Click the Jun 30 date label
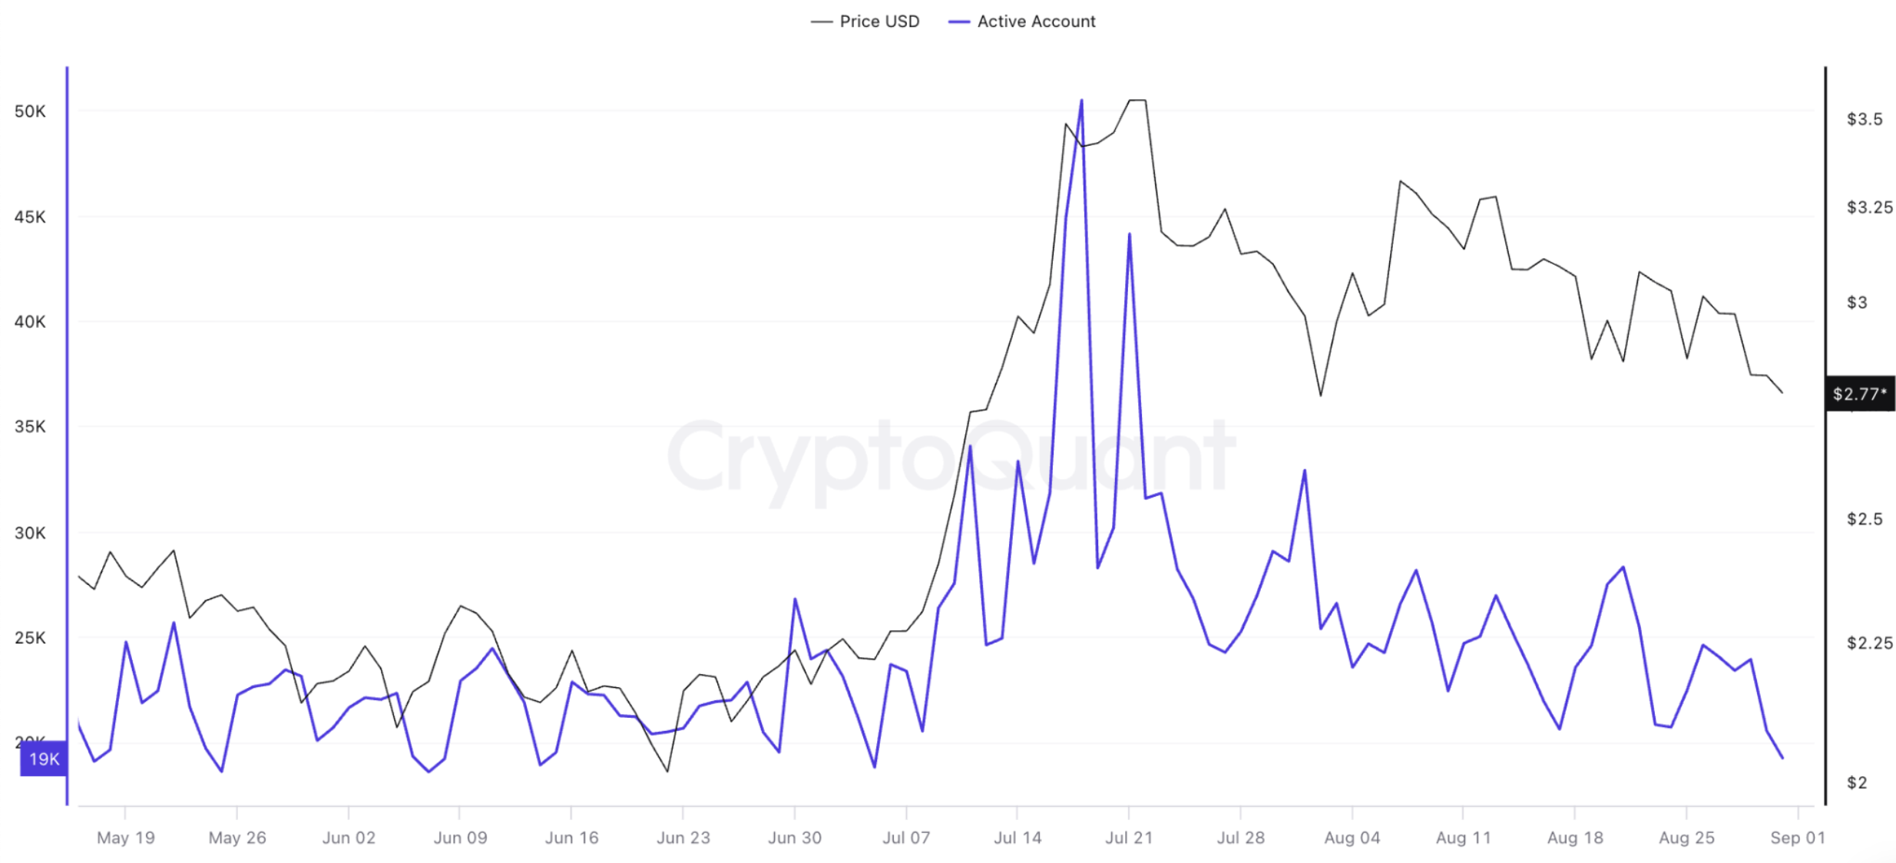Screen dimensions: 1896x863 point(795,837)
